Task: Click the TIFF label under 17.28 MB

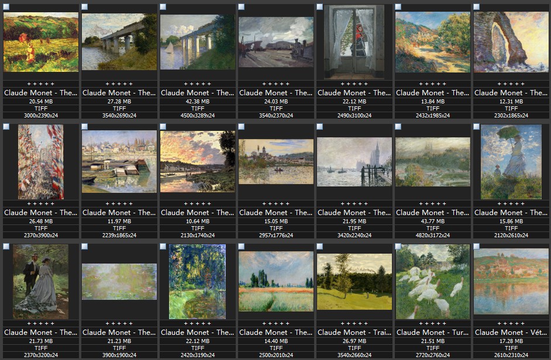Action: pos(511,348)
